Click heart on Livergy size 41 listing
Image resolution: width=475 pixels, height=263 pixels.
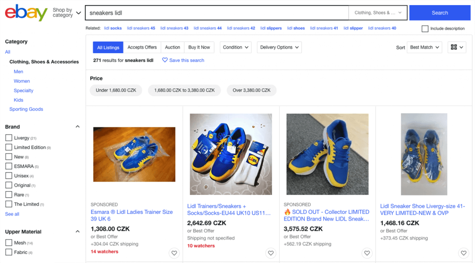[x=463, y=253]
